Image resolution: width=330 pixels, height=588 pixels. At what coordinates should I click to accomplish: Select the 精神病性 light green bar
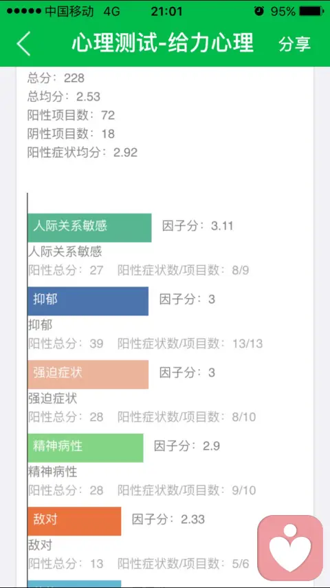pos(85,448)
